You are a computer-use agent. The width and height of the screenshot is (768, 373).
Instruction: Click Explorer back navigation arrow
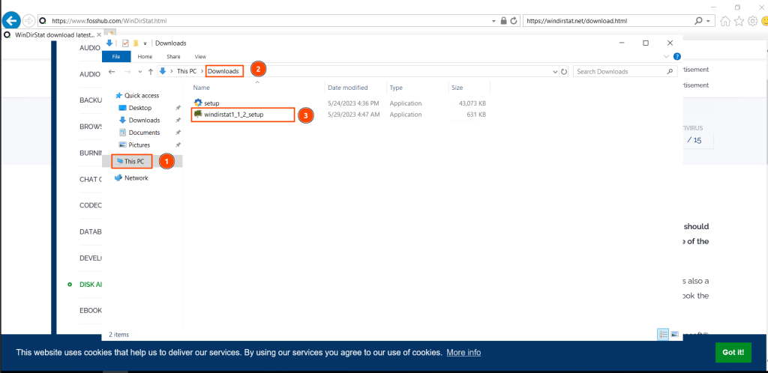[x=112, y=71]
